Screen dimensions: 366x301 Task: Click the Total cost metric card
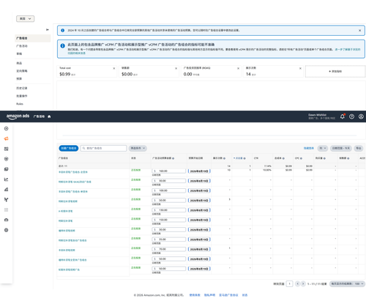click(87, 71)
